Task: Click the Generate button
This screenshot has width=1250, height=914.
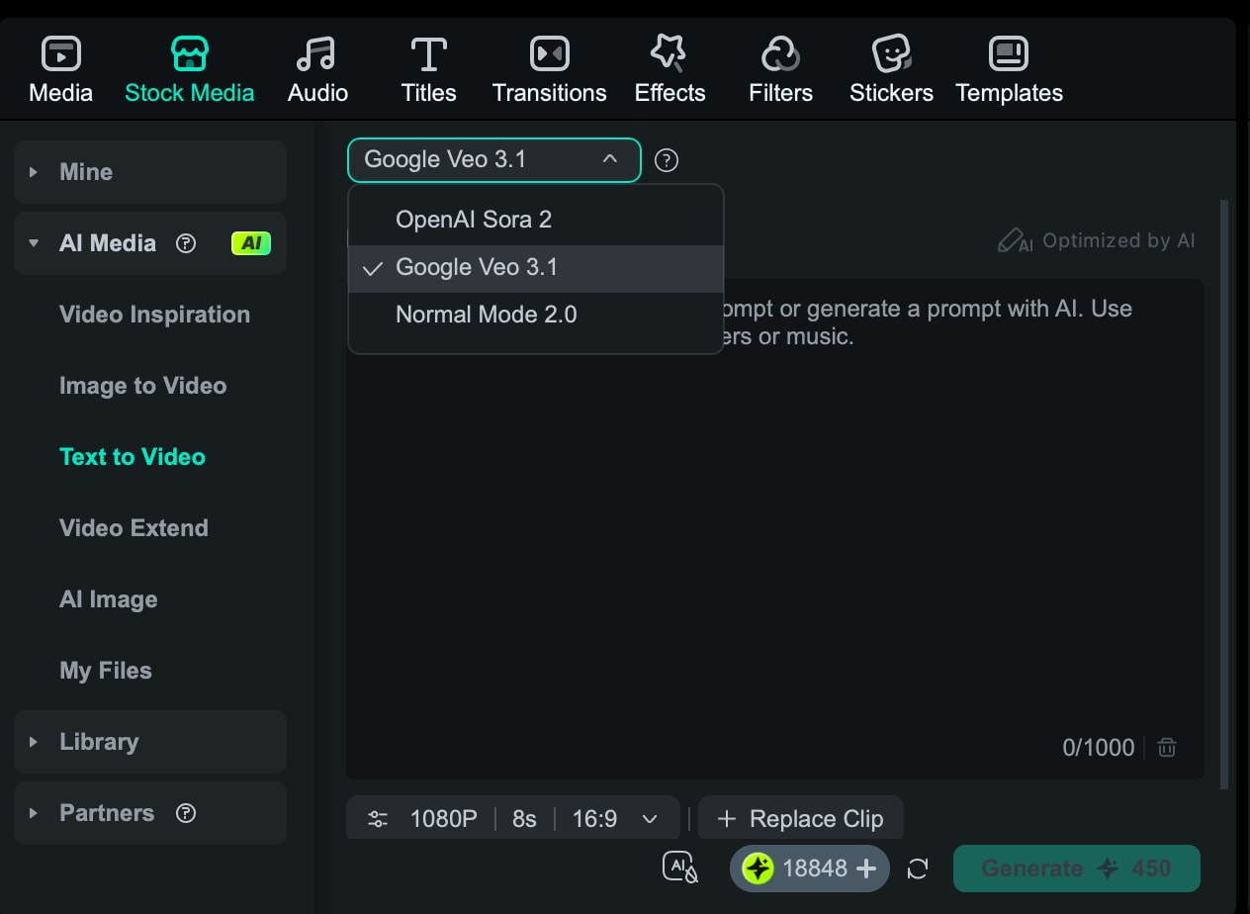Action: pyautogui.click(x=1076, y=868)
